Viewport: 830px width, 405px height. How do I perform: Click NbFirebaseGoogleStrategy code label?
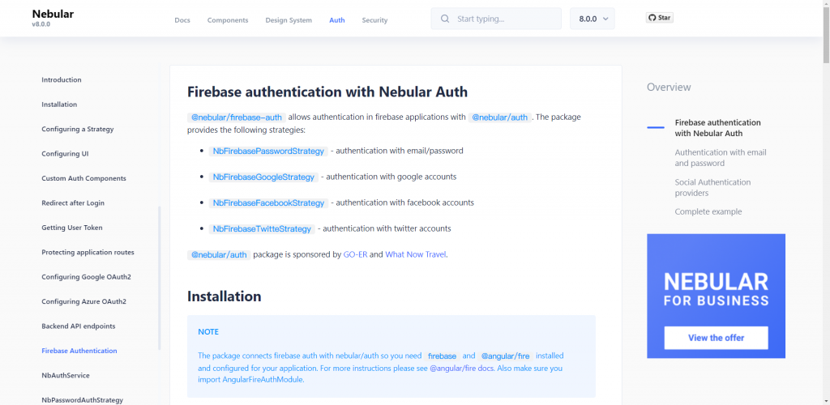pyautogui.click(x=263, y=177)
